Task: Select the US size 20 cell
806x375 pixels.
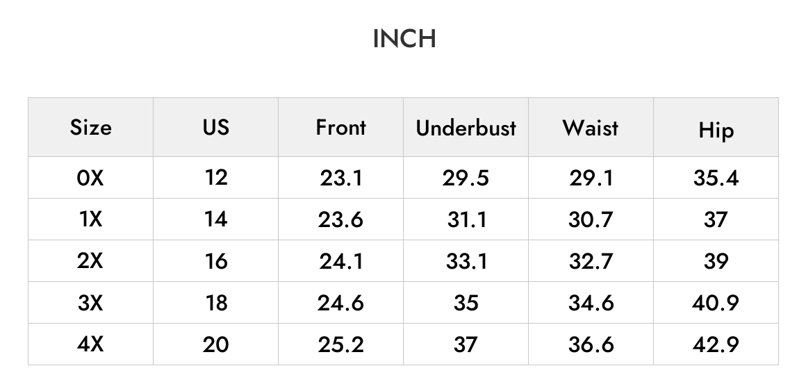Action: [x=216, y=344]
